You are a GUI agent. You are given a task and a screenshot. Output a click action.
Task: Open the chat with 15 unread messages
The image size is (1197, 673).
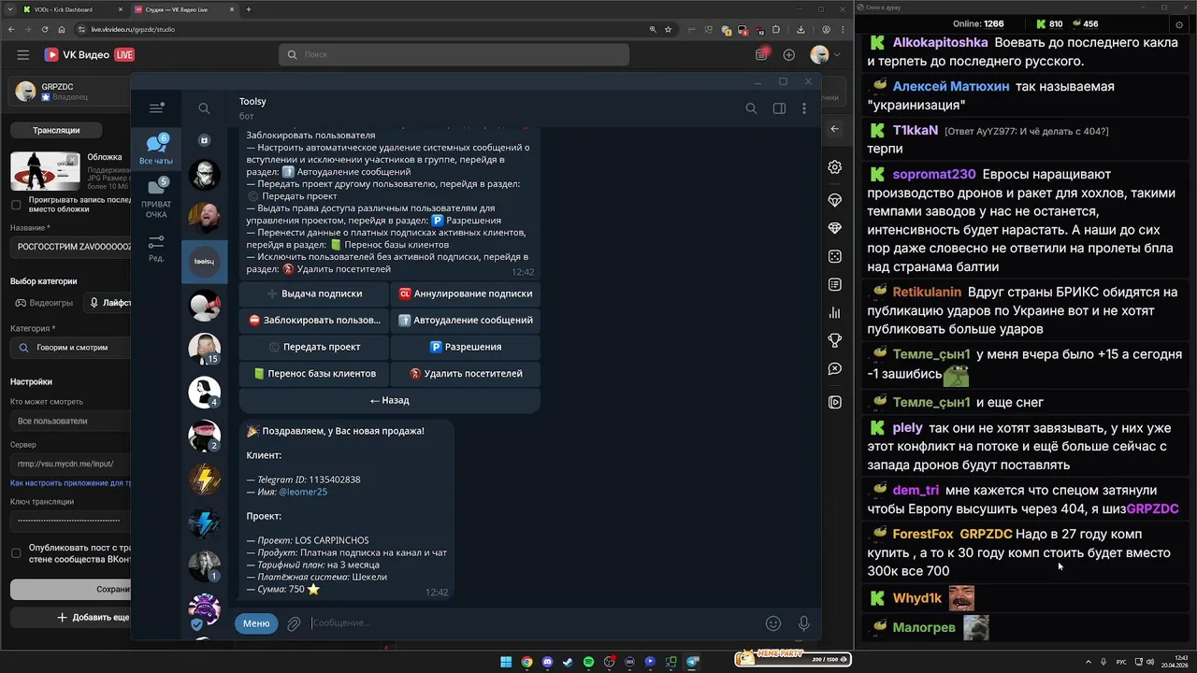[x=204, y=349]
